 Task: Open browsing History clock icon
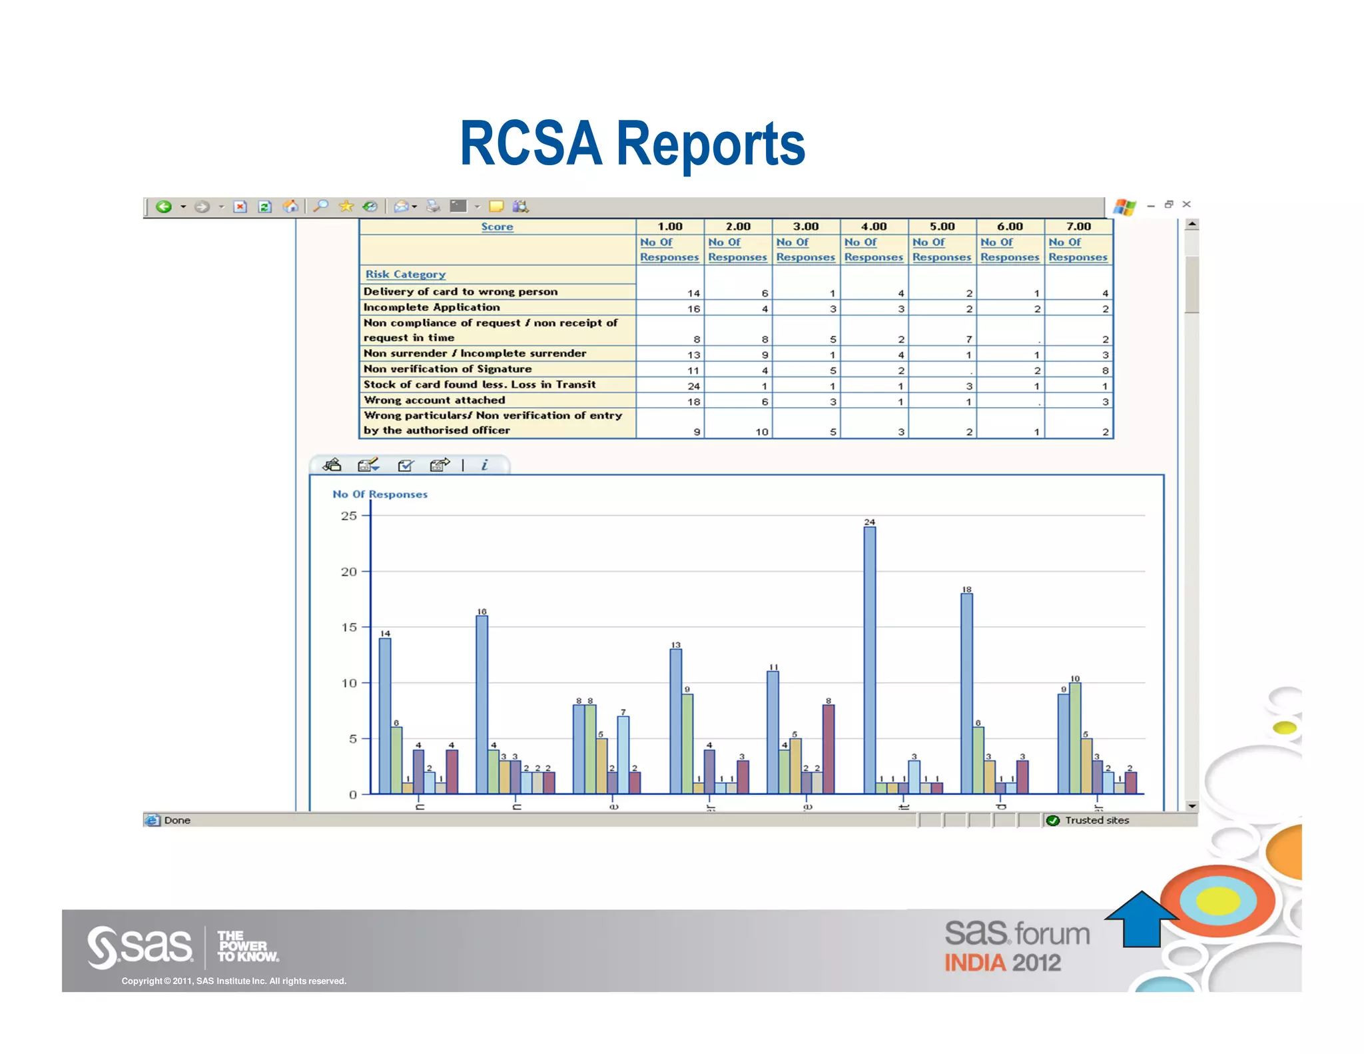pyautogui.click(x=370, y=207)
